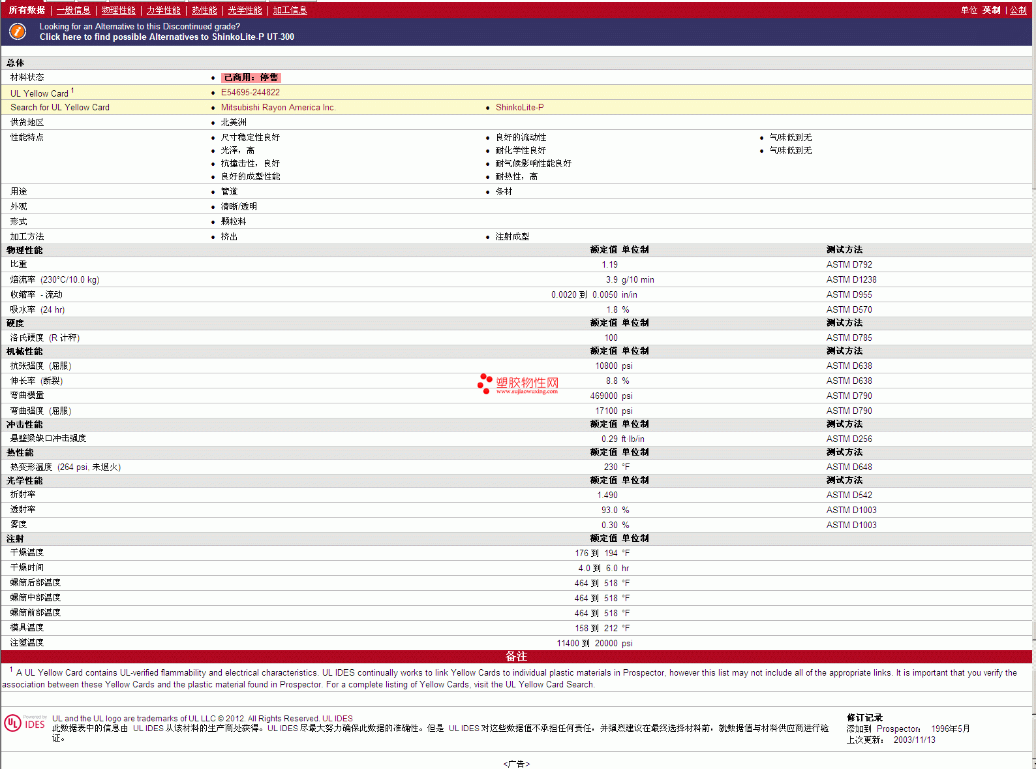Open the Mitsubishi Rayon America Inc. link
Screen dimensions: 1036x769
tap(278, 108)
